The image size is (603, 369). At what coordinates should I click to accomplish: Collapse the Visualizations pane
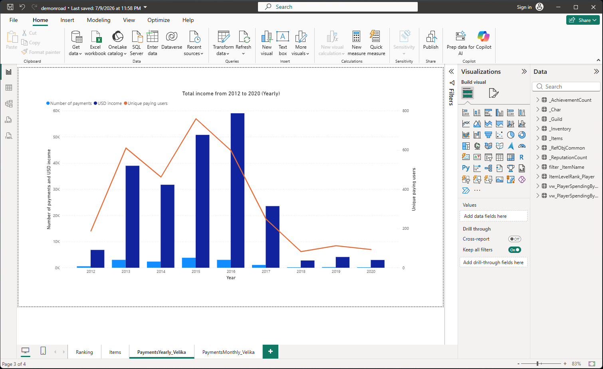point(524,71)
